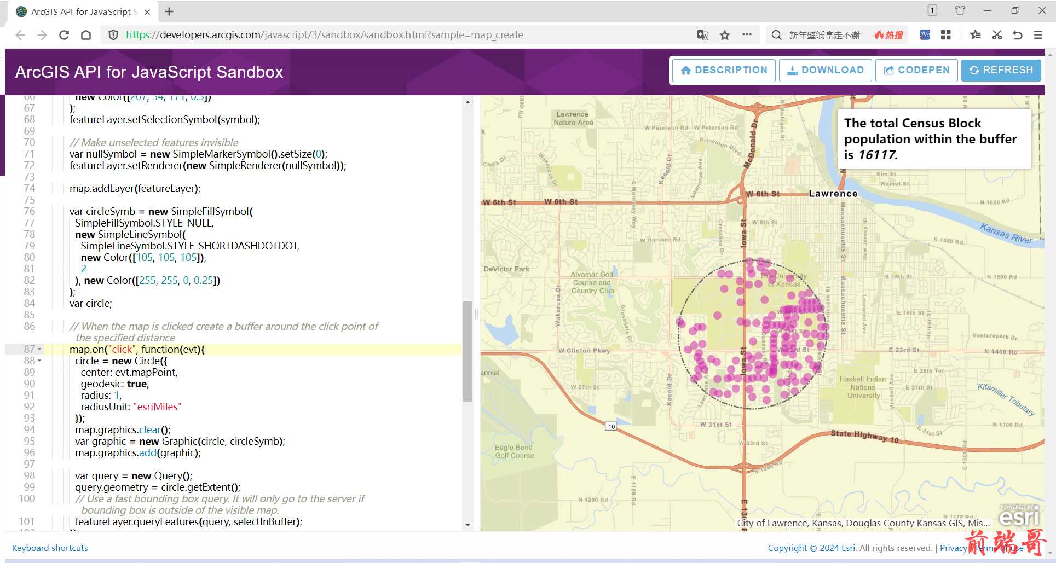
Task: Select the ArcGIS API for JavaScript tab
Action: click(x=82, y=11)
